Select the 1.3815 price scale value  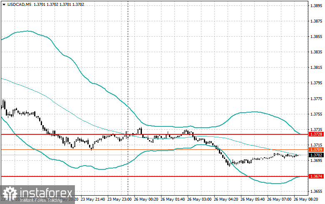click(316, 68)
